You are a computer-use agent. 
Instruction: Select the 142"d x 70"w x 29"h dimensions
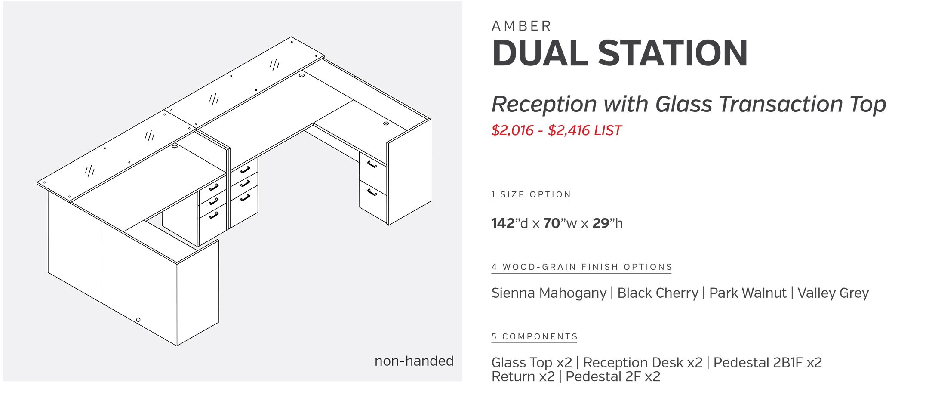[x=557, y=223]
